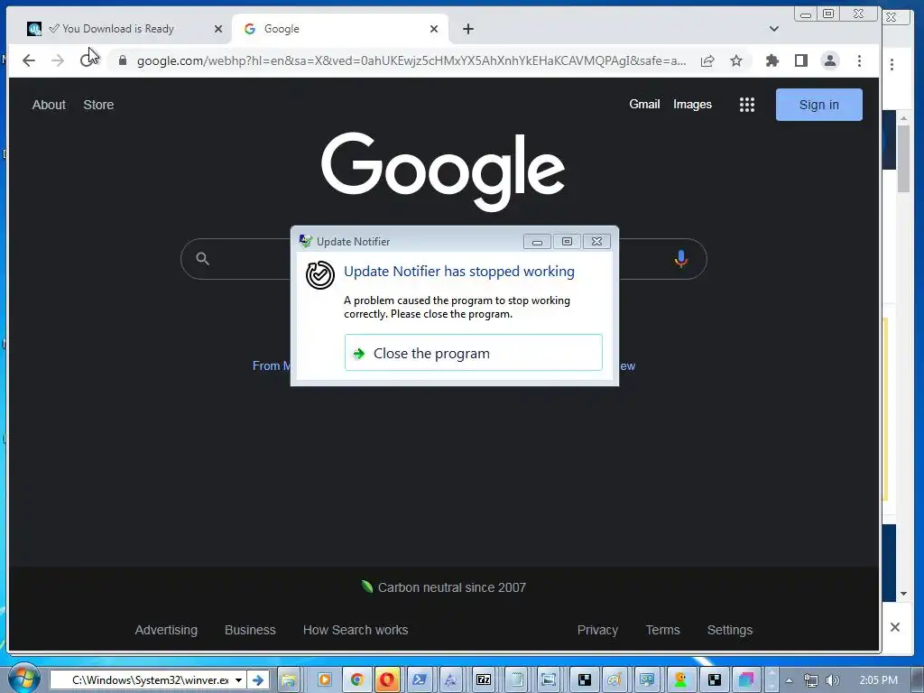The width and height of the screenshot is (924, 693).
Task: Open 'How Search works' footer link
Action: [356, 630]
